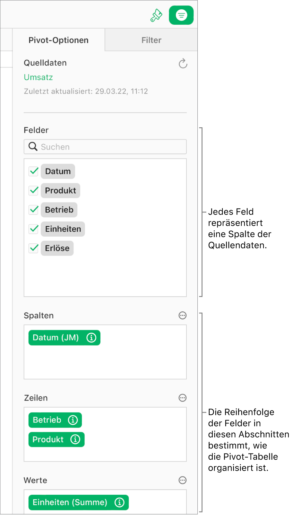This screenshot has height=515, width=292.
Task: Open the Werte options ellipsis menu
Action: (x=182, y=480)
